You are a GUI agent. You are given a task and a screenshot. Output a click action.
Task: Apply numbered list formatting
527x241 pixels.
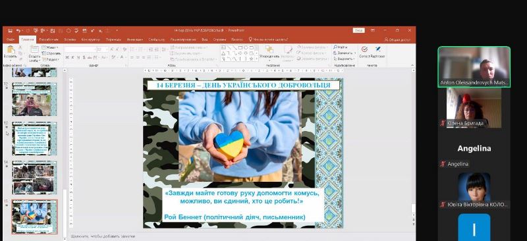pyautogui.click(x=140, y=49)
